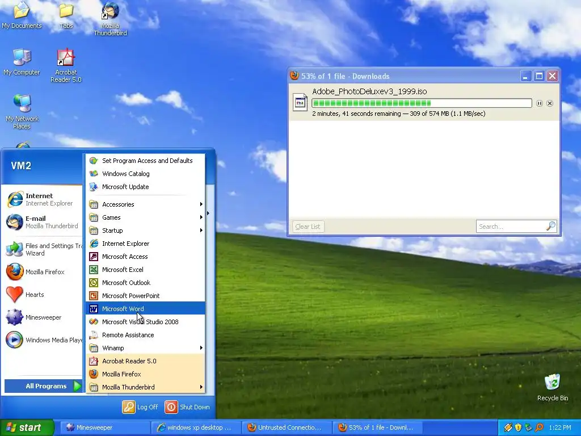
Task: Open Set Program Access and Defaults
Action: (145, 161)
